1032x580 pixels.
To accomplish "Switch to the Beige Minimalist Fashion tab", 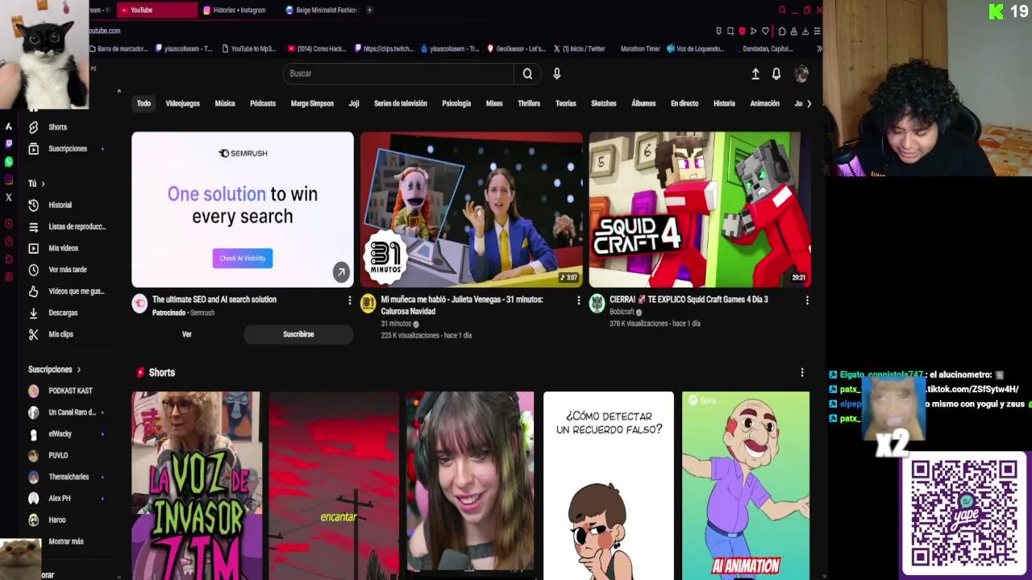I will 321,10.
